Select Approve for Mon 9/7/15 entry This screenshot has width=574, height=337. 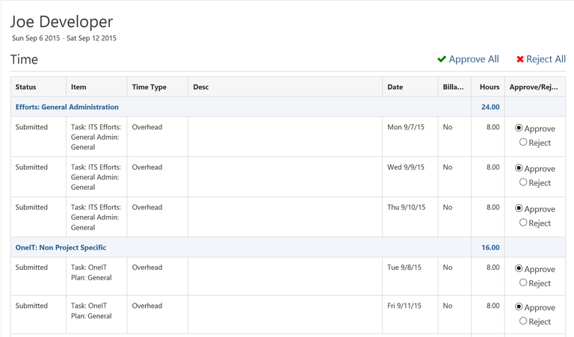point(519,129)
